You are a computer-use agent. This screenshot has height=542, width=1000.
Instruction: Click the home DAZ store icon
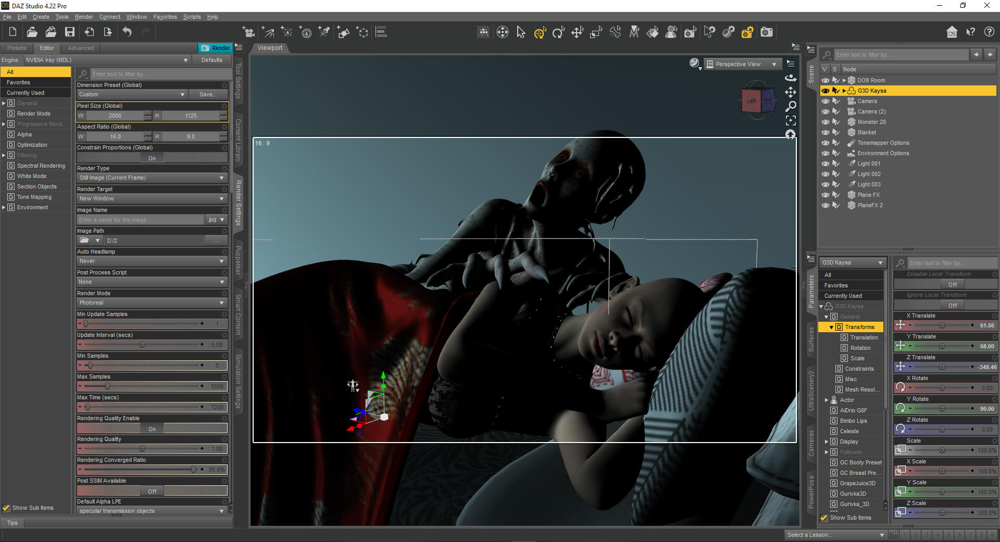click(x=952, y=32)
